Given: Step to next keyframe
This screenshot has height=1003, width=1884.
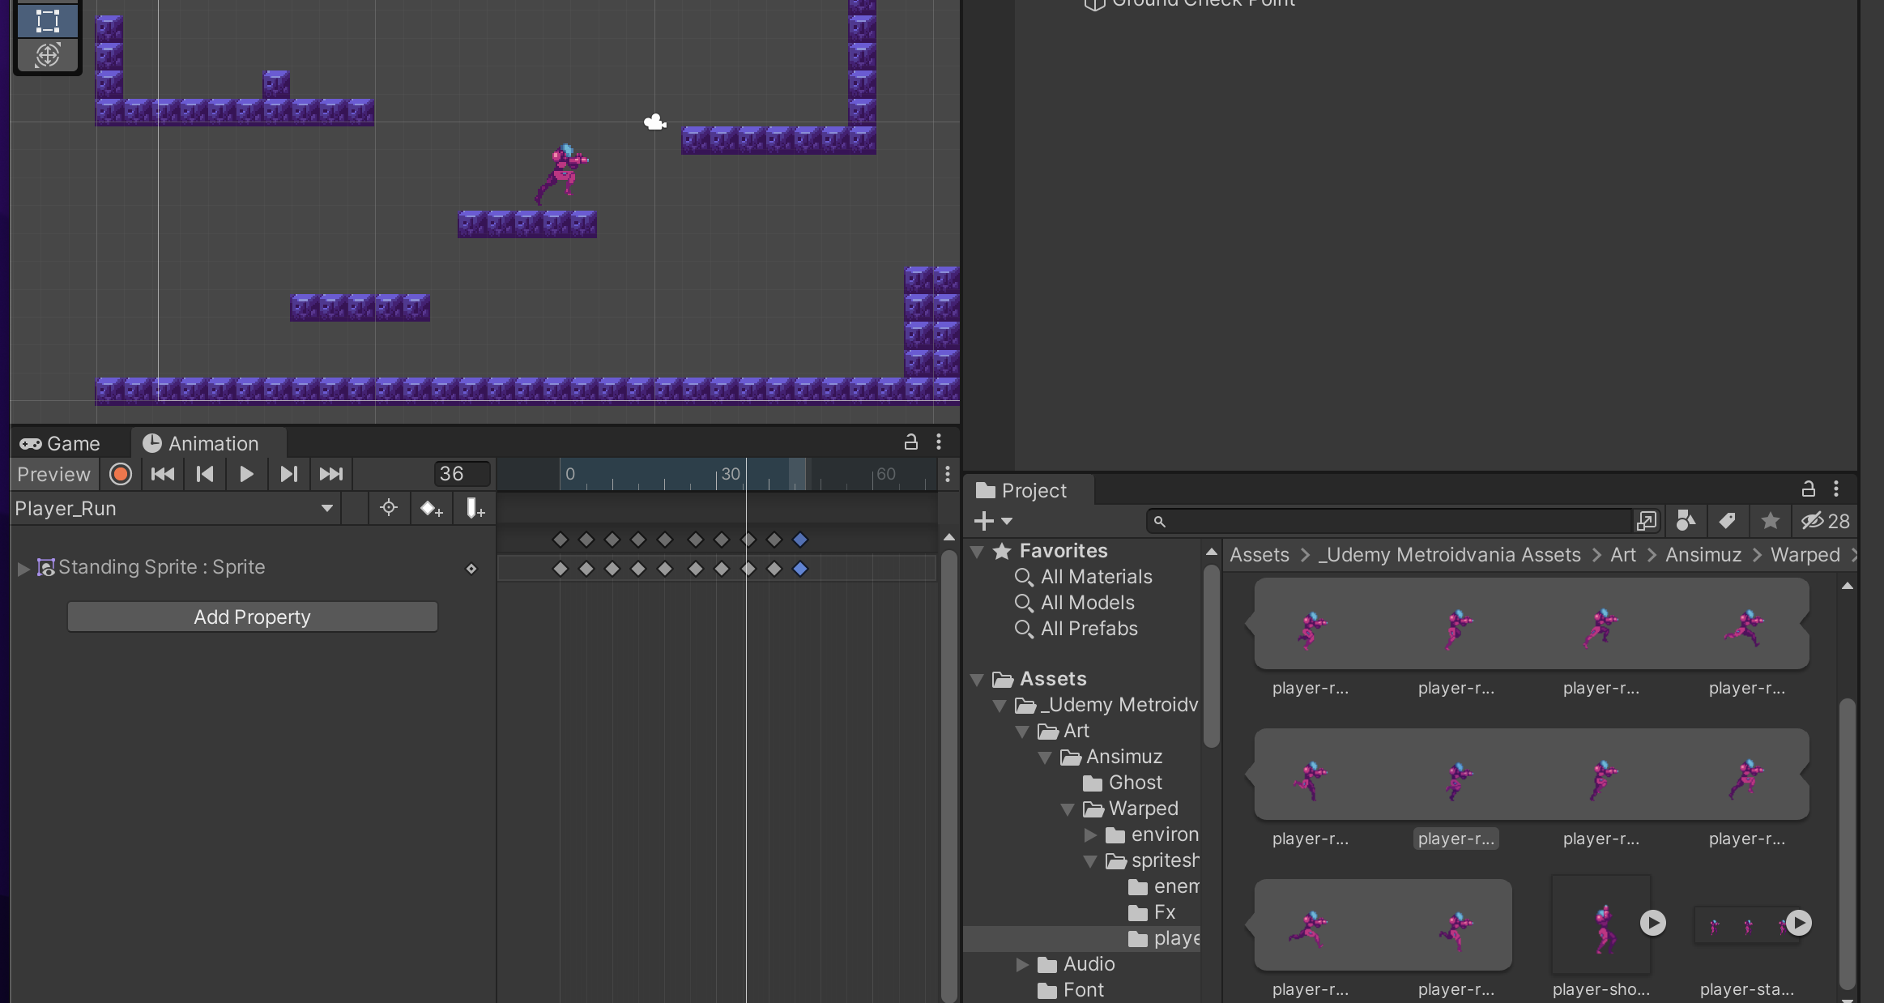Looking at the screenshot, I should point(289,474).
